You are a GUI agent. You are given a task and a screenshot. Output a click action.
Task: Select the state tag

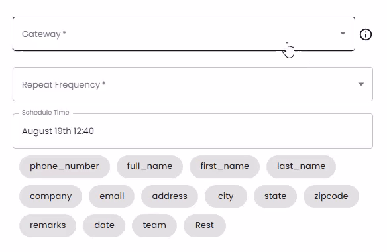275,196
